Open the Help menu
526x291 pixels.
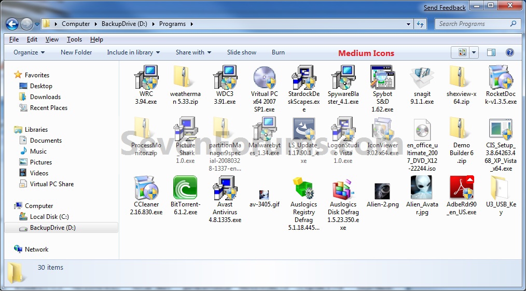pos(96,39)
